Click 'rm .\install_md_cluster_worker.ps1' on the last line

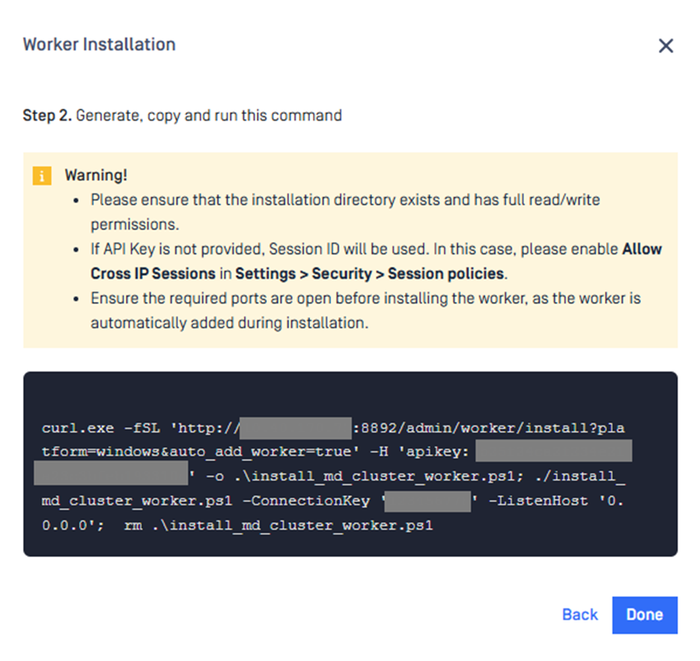tap(279, 525)
